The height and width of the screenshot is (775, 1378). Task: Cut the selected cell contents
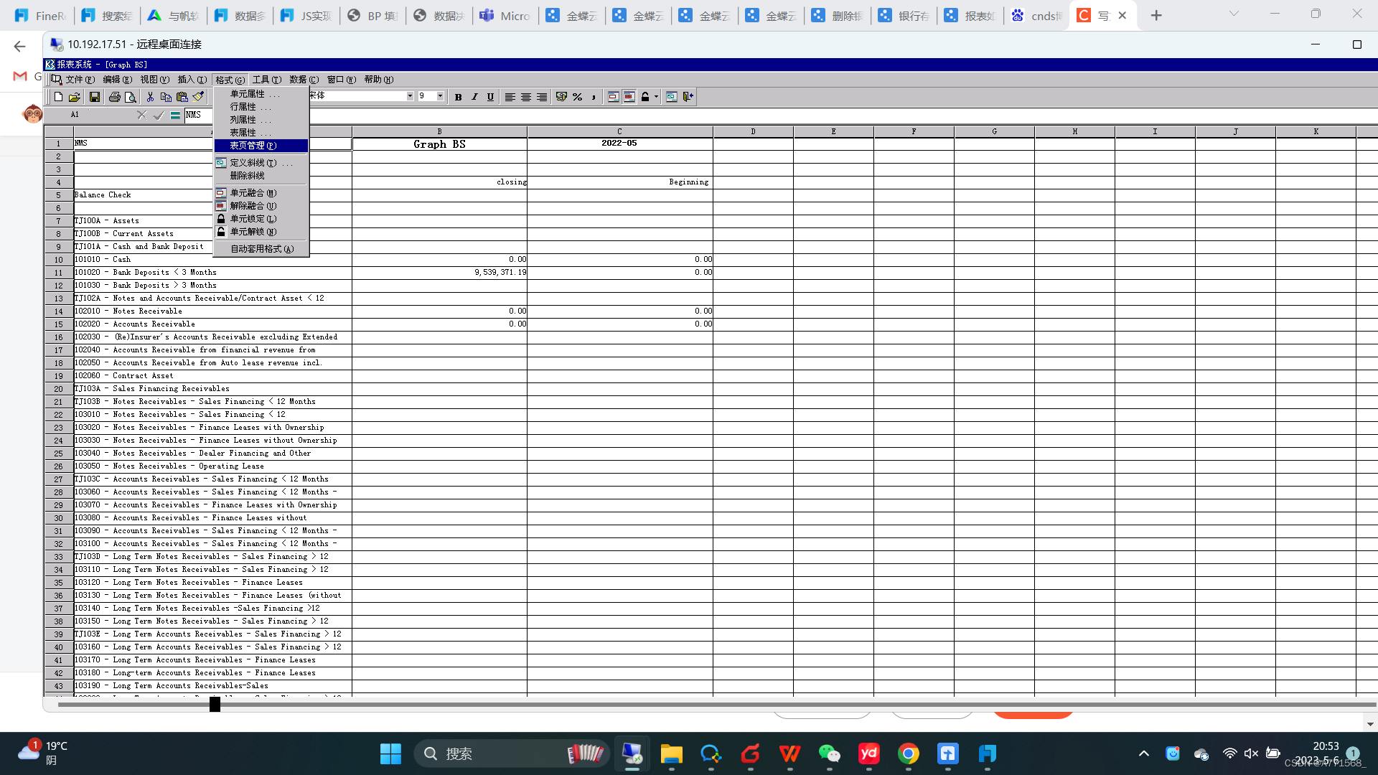coord(151,97)
